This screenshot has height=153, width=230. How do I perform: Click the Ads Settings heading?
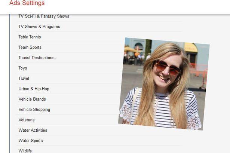point(27,3)
